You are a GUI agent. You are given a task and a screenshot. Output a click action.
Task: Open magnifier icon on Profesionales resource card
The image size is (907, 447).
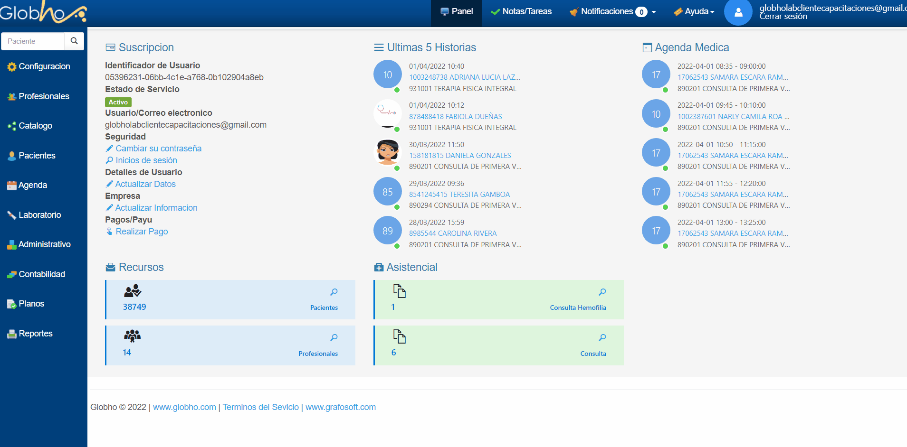point(334,337)
